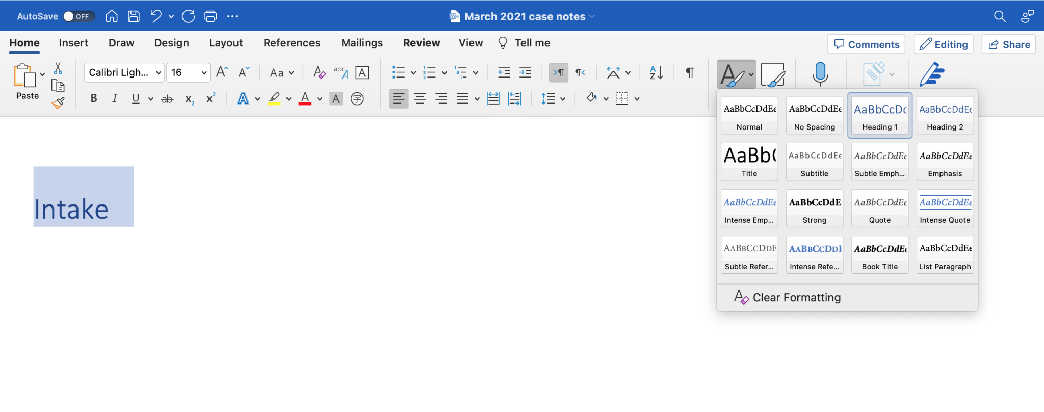Show paragraph marks with pilcrow icon
The height and width of the screenshot is (412, 1044).
coord(689,72)
